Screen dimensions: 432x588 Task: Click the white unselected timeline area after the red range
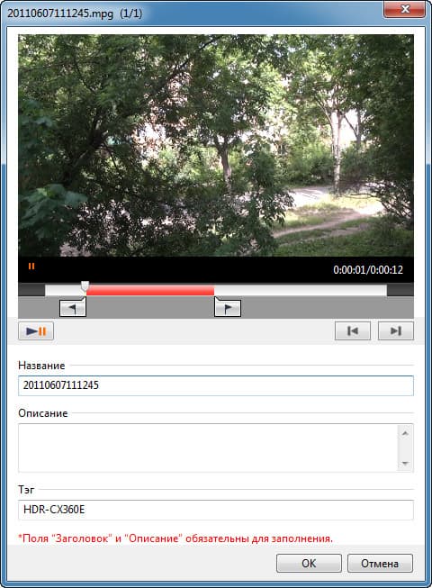tap(300, 290)
